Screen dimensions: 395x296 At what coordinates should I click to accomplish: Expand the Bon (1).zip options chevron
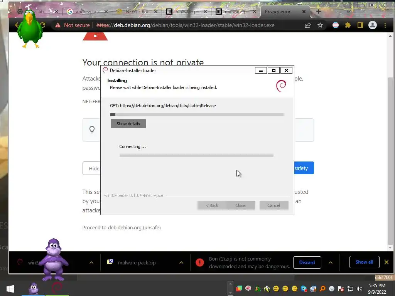coord(331,262)
